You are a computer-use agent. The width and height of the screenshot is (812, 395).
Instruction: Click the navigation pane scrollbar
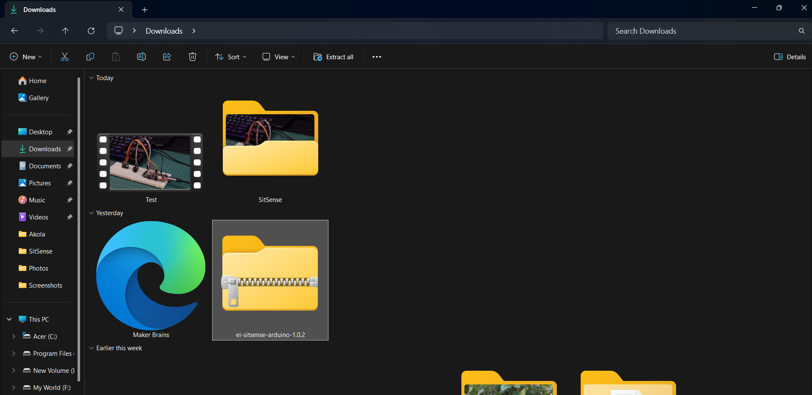click(79, 230)
